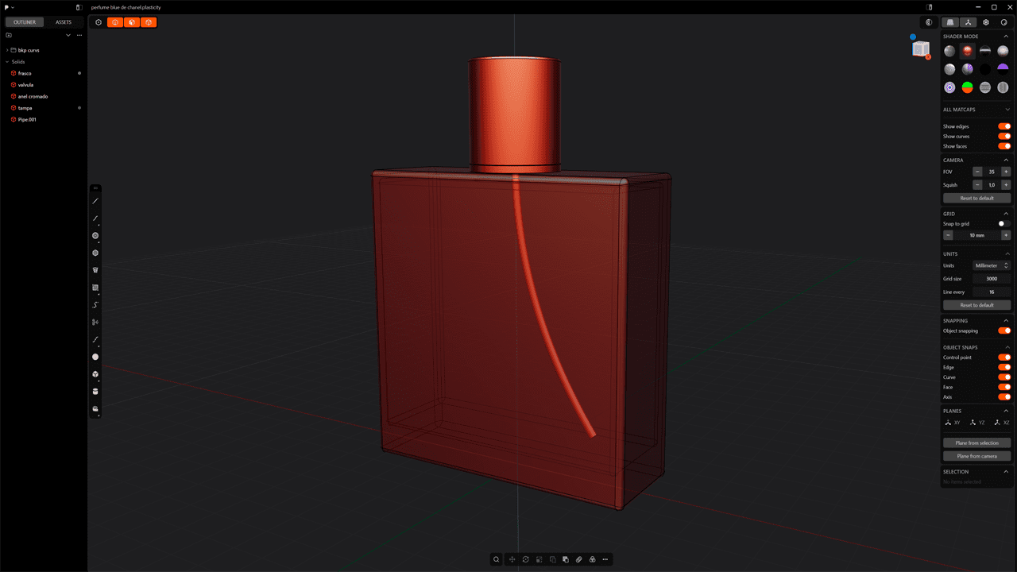Click the new folder icon in outliner

click(9, 35)
